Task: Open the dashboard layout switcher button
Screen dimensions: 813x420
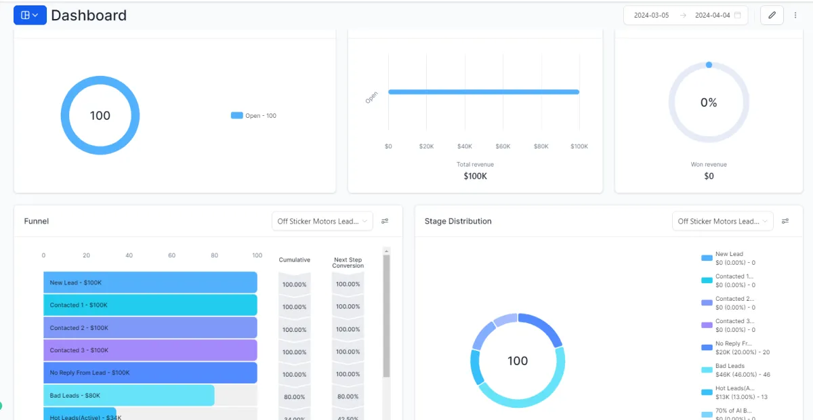Action: [30, 15]
